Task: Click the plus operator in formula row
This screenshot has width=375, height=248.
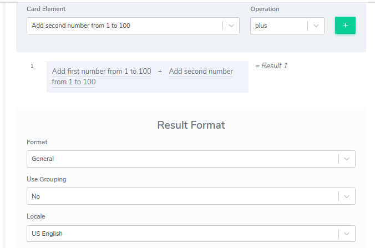Action: 160,72
